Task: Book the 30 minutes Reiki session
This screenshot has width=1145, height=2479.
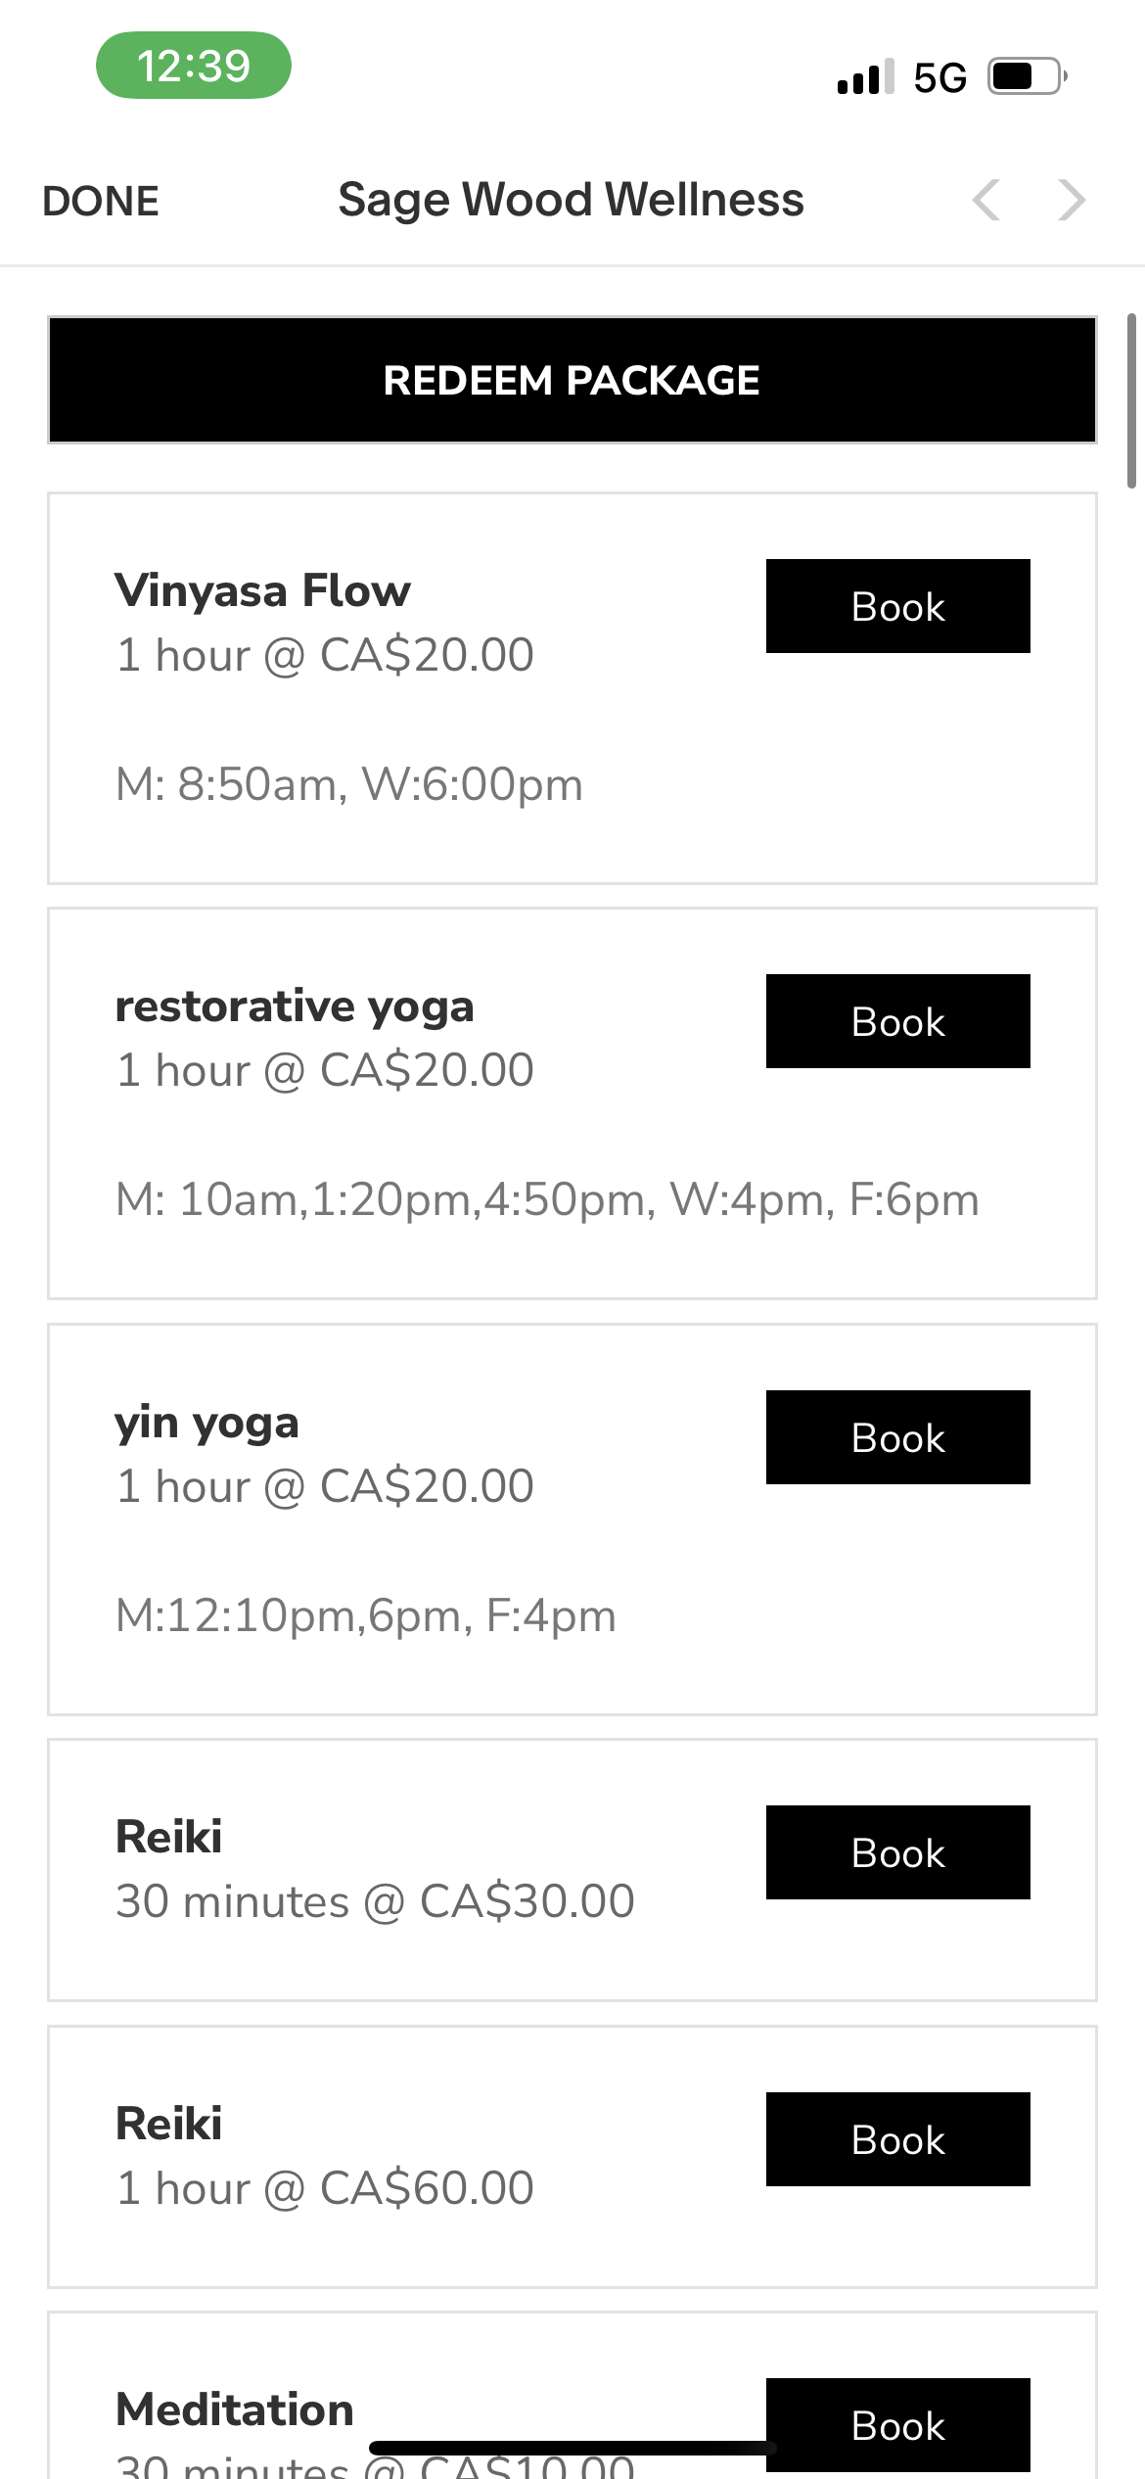Action: (898, 1852)
